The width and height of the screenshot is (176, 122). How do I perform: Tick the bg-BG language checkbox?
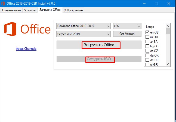tap(147, 46)
